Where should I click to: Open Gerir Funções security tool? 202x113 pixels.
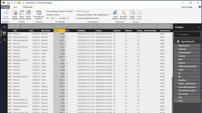coord(116,15)
